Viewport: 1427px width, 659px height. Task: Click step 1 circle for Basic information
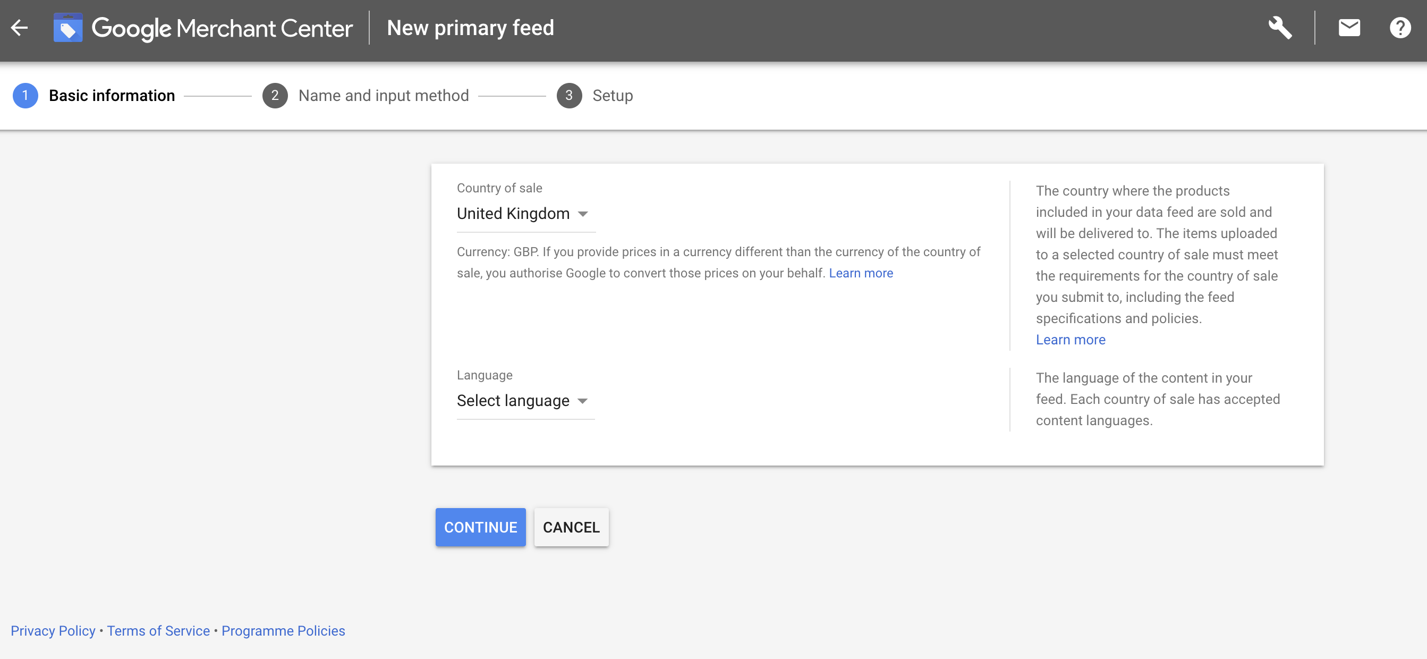click(25, 95)
